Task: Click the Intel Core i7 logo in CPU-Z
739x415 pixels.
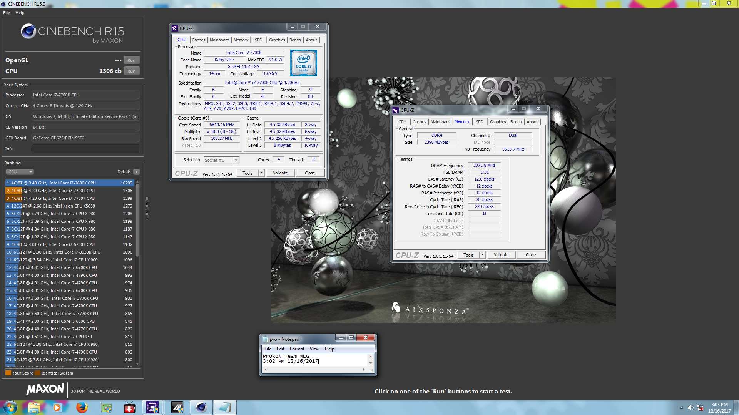Action: pyautogui.click(x=303, y=63)
